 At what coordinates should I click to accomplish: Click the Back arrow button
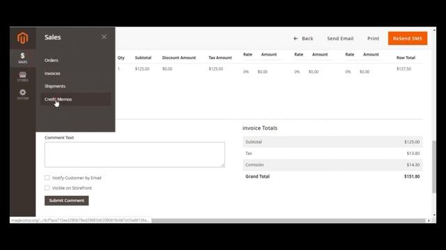pos(303,38)
